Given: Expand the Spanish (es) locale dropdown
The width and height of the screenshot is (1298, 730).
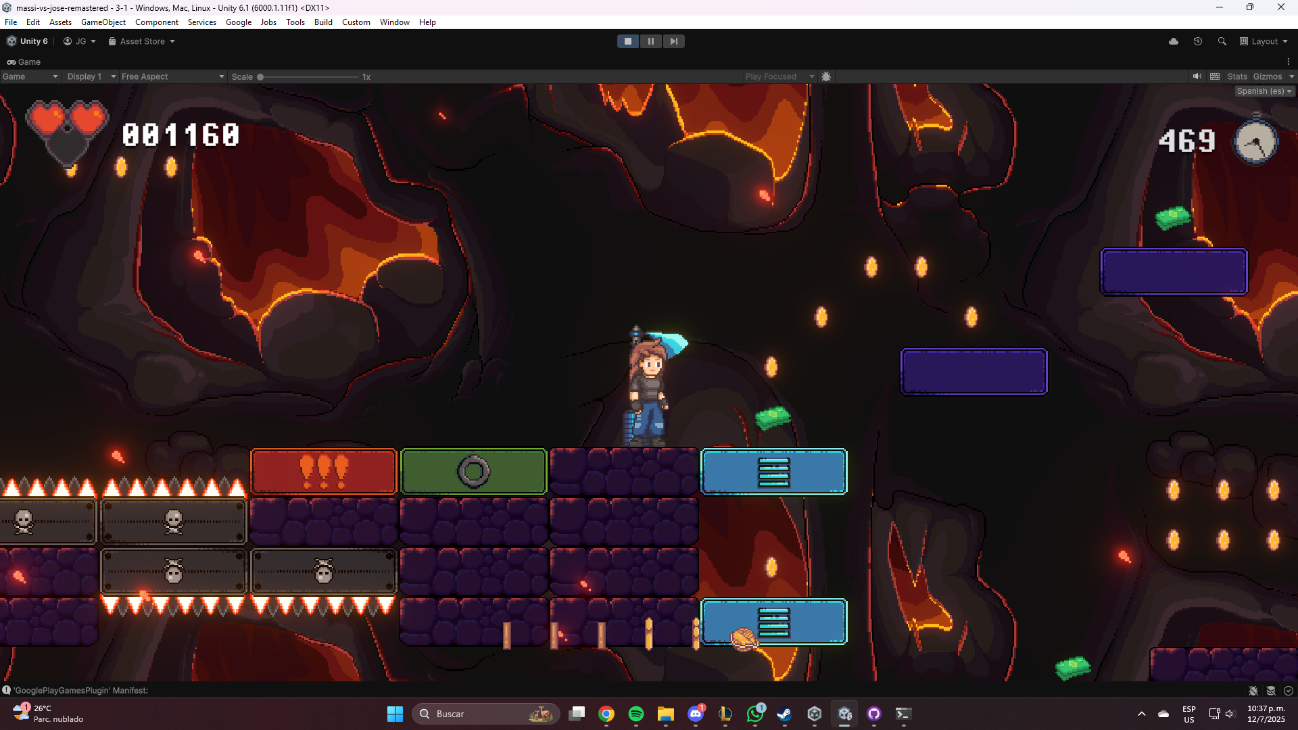Looking at the screenshot, I should (1264, 91).
